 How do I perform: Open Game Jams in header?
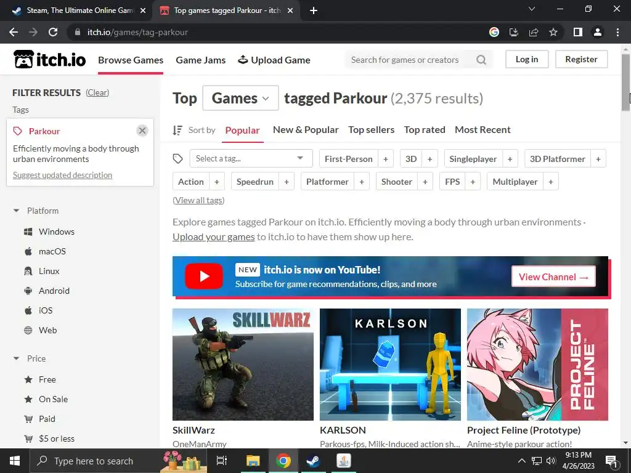pos(201,60)
